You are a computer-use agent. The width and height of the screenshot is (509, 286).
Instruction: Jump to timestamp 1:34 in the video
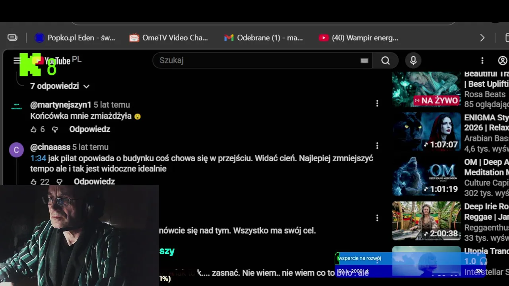point(38,158)
